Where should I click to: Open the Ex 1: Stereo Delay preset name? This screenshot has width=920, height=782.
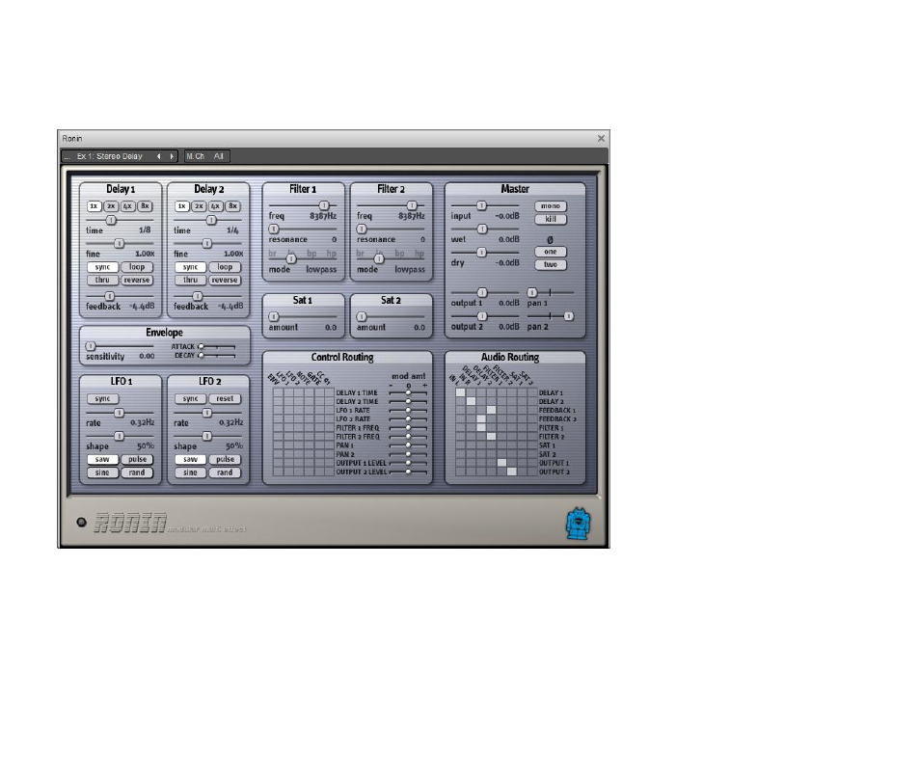(x=110, y=156)
